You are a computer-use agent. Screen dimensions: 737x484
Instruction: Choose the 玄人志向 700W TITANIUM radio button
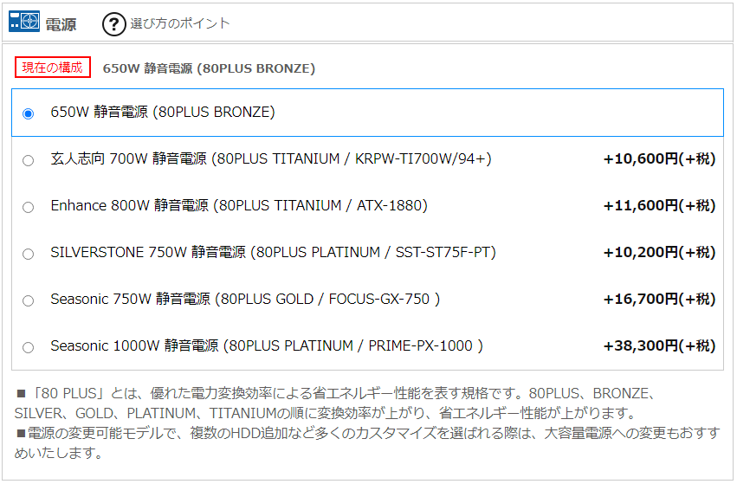point(29,160)
